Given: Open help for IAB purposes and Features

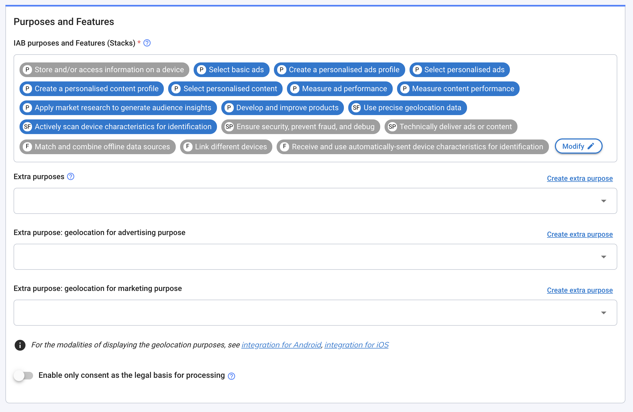Looking at the screenshot, I should pos(147,43).
